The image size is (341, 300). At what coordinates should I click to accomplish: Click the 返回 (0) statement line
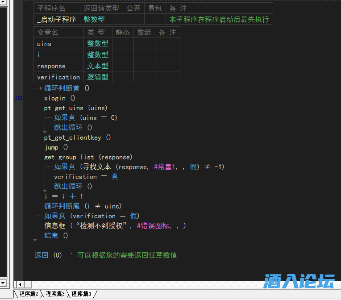coord(48,255)
